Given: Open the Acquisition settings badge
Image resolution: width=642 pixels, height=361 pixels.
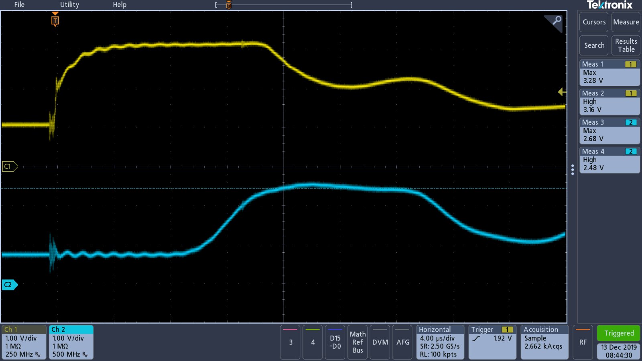Looking at the screenshot, I should (x=544, y=342).
